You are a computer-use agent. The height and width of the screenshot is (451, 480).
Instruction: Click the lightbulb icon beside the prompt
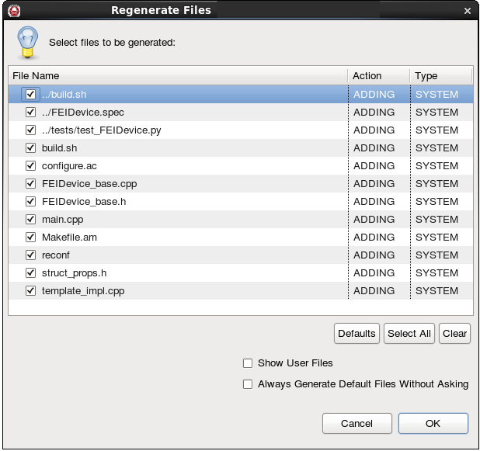pyautogui.click(x=28, y=42)
